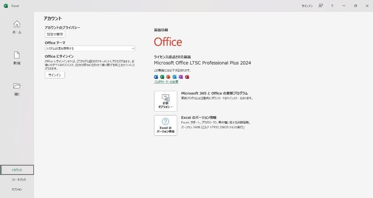Click the 設定の管理 privacy button
Screen dimensions: 373x198
(x=55, y=34)
